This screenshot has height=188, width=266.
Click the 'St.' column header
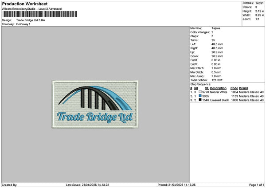coord(207,88)
